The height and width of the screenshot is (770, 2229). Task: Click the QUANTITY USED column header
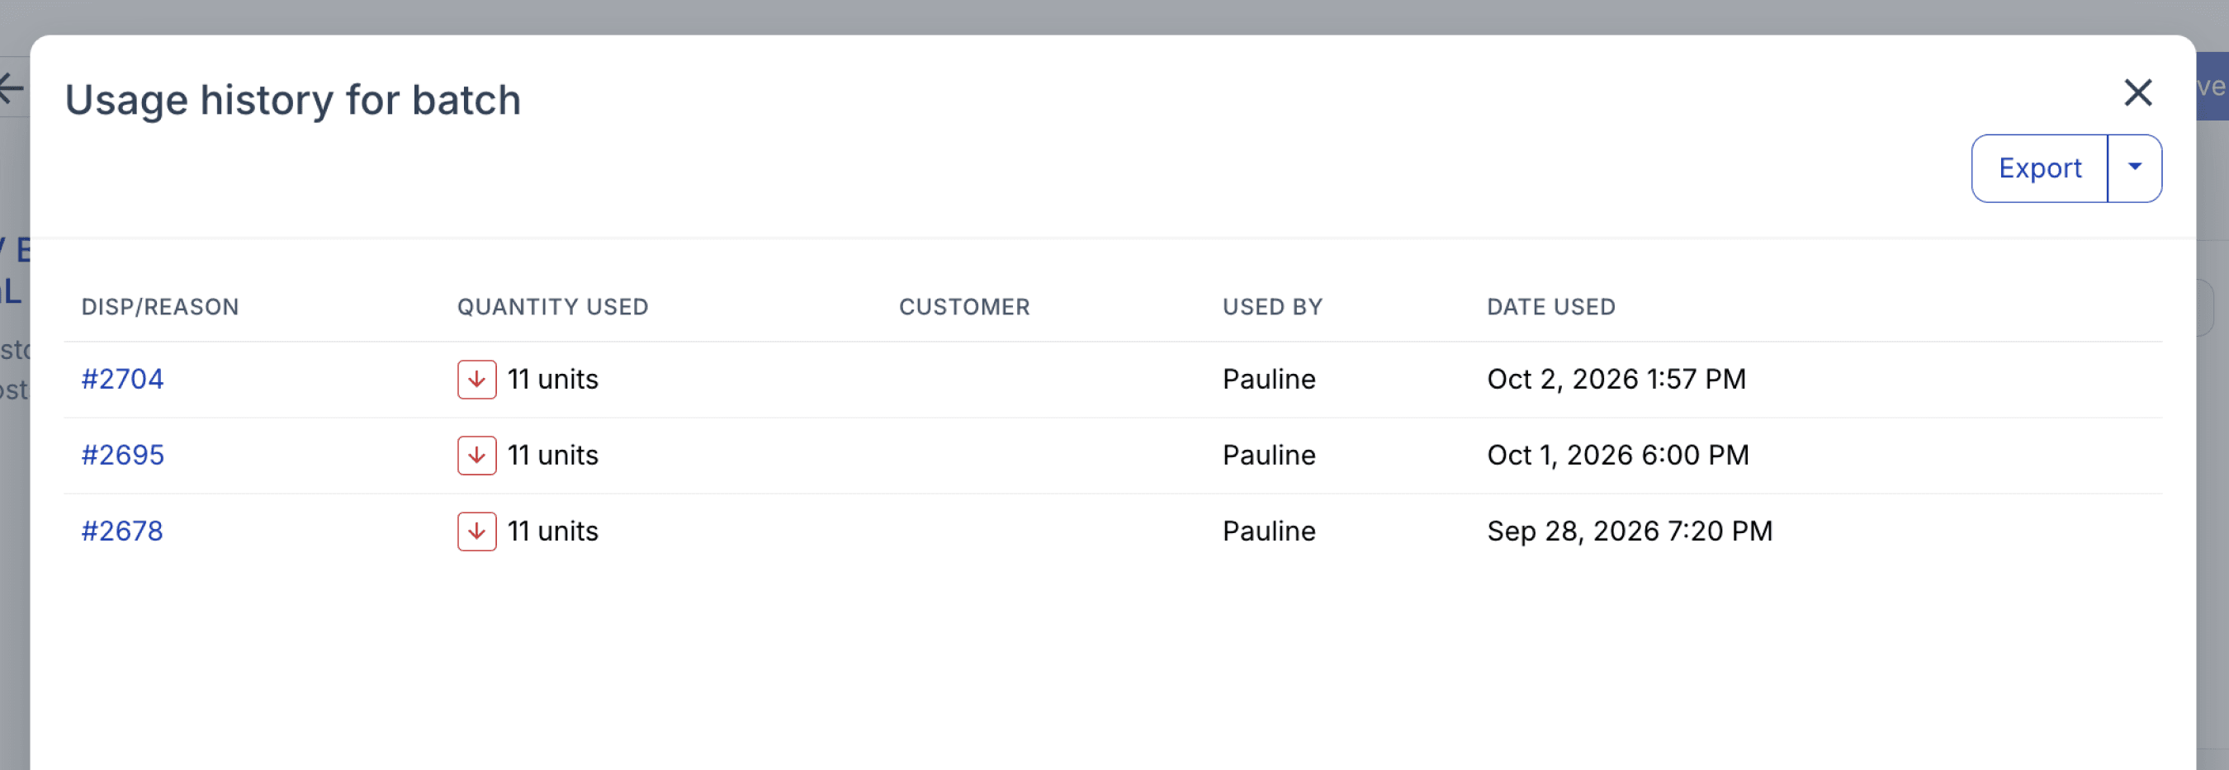(x=553, y=307)
